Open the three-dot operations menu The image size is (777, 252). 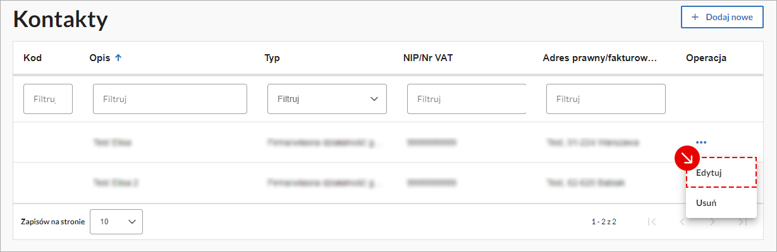pos(700,142)
